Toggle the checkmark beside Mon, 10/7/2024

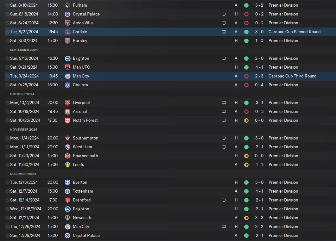tap(7, 102)
